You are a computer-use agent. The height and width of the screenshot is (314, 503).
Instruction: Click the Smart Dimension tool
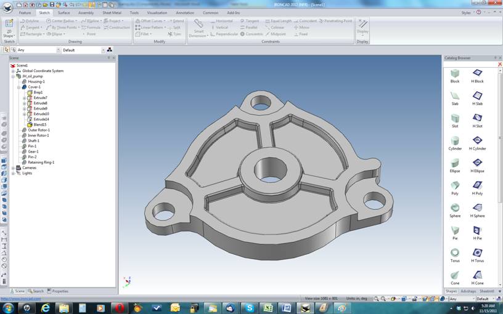198,28
